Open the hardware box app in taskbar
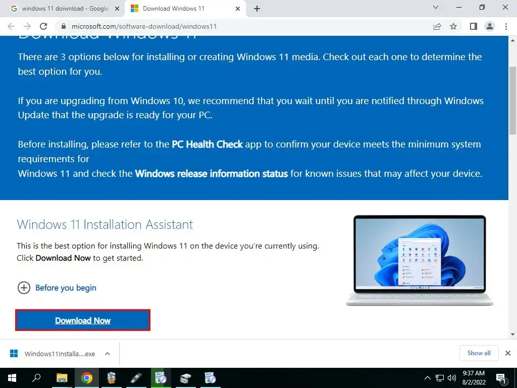This screenshot has width=517, height=388. [x=186, y=378]
